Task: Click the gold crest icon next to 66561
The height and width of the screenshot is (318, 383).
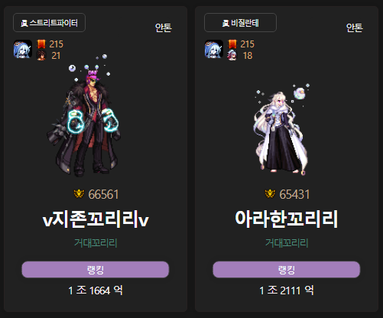Action: (x=79, y=194)
